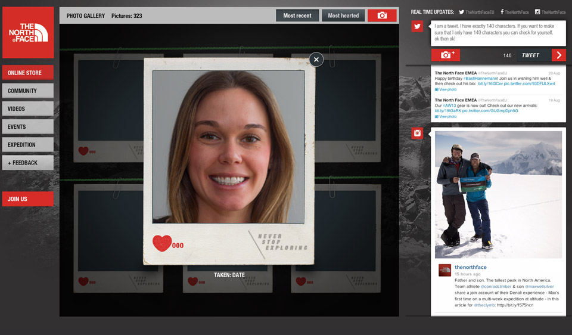Sort gallery by Most recent
The width and height of the screenshot is (572, 335).
297,15
